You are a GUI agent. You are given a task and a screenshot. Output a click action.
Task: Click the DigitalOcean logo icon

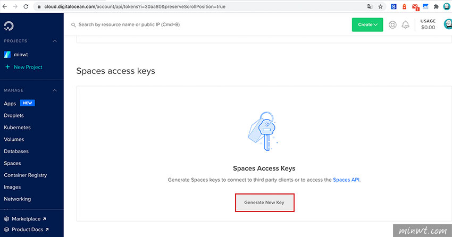(9, 26)
